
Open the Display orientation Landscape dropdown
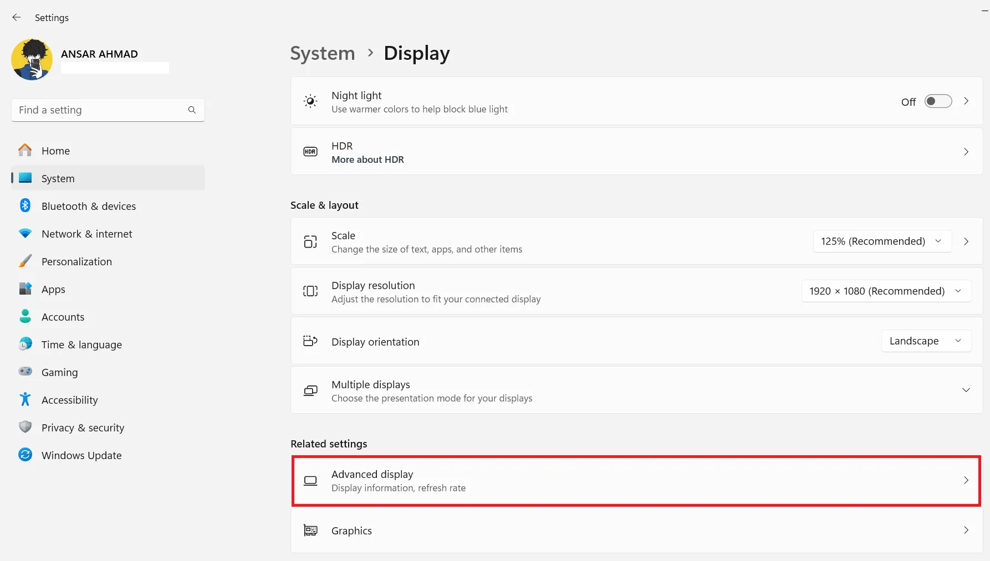tap(925, 341)
